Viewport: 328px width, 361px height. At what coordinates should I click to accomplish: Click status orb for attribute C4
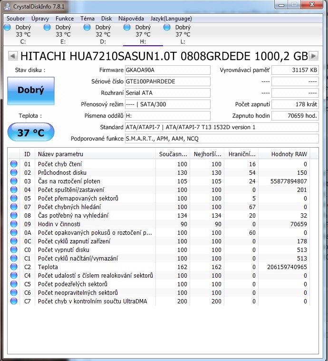click(x=14, y=275)
